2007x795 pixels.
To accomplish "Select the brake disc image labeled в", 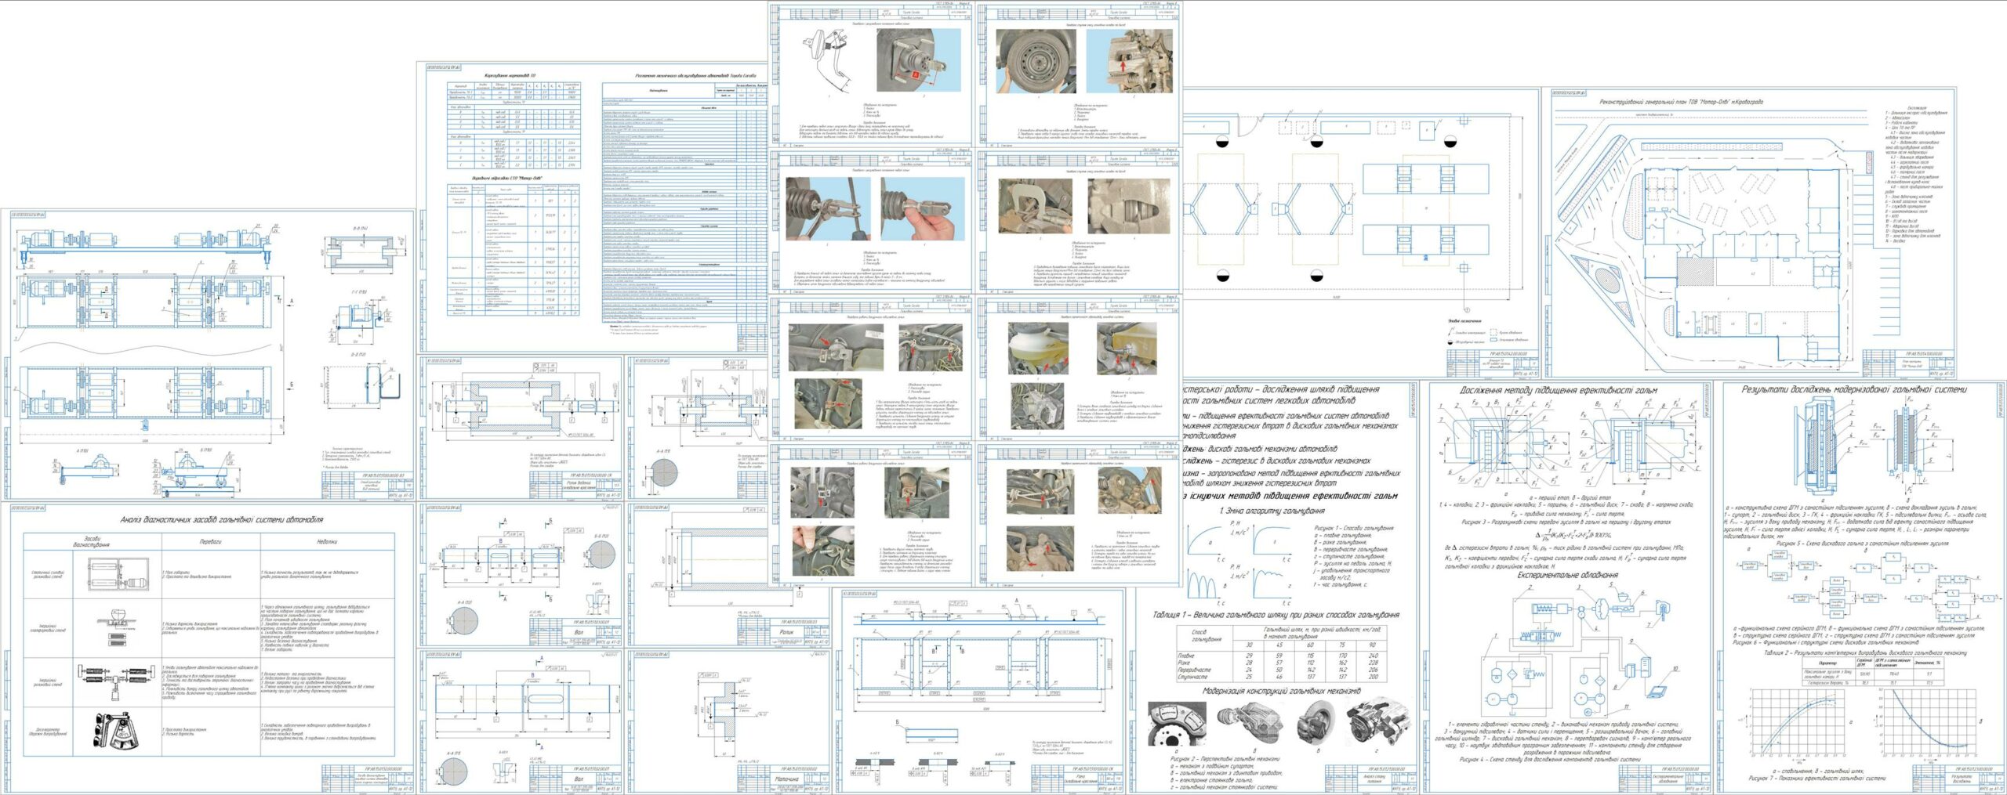I will tap(1315, 721).
